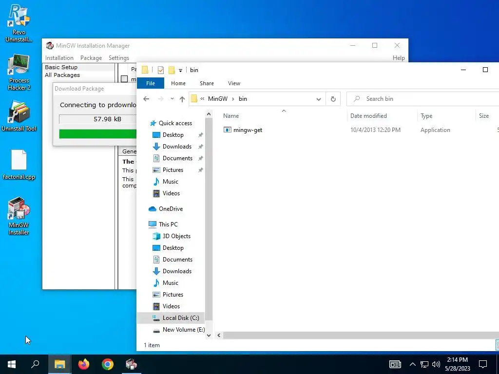
Task: Open Help menu in MinGW Manager
Action: 399,58
